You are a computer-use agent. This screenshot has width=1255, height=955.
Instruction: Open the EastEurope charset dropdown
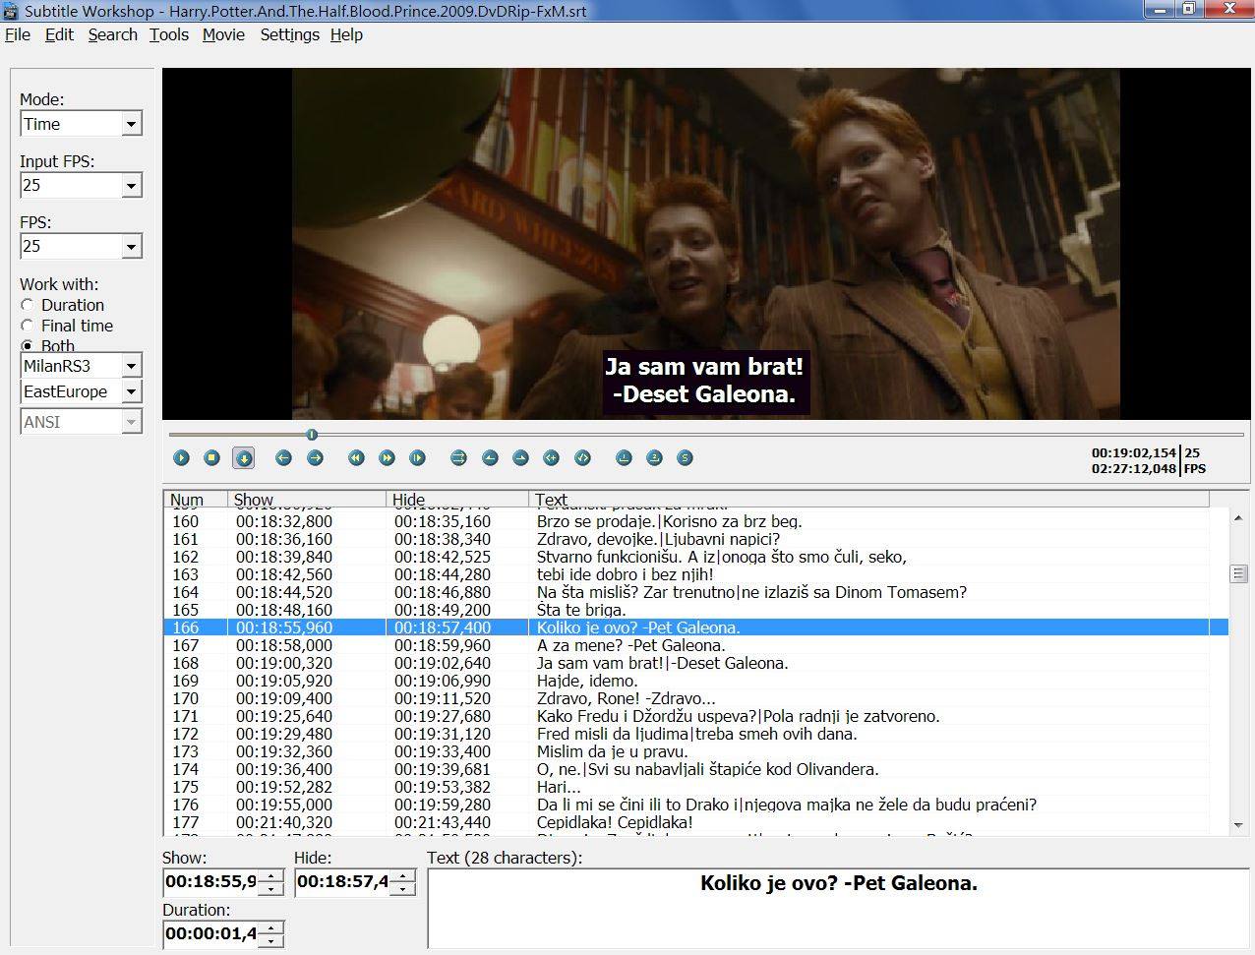coord(131,391)
